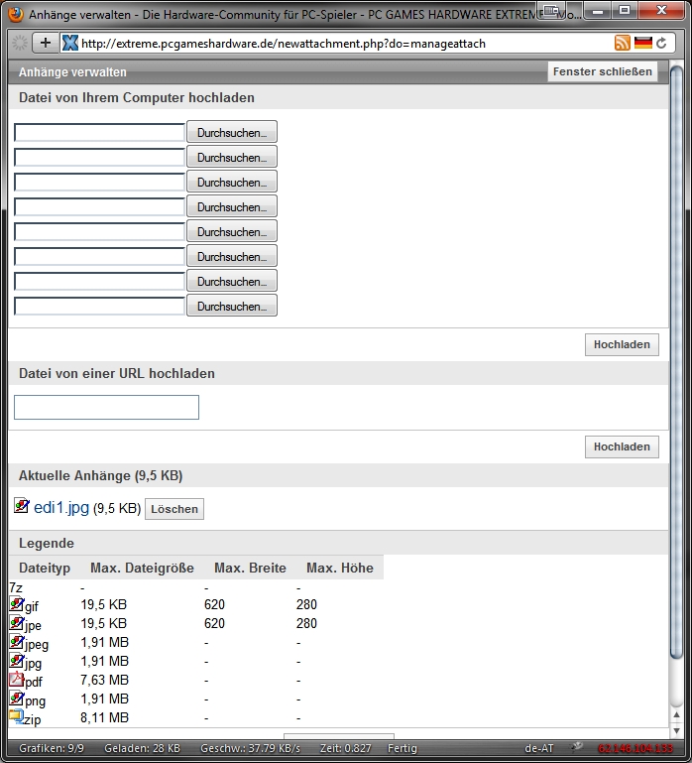The height and width of the screenshot is (763, 692).
Task: Click the third Durchsuchen button
Action: click(232, 182)
